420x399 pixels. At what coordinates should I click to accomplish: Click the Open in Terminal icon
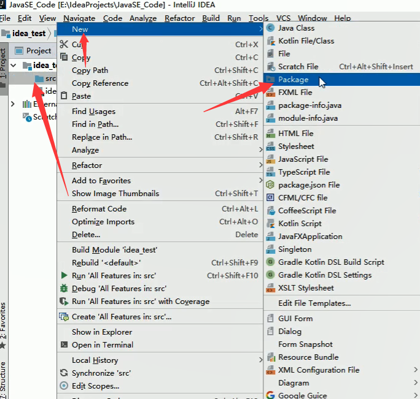pos(64,344)
